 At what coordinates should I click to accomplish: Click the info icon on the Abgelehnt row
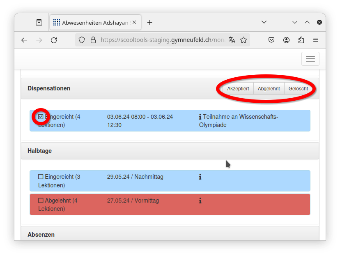click(200, 201)
